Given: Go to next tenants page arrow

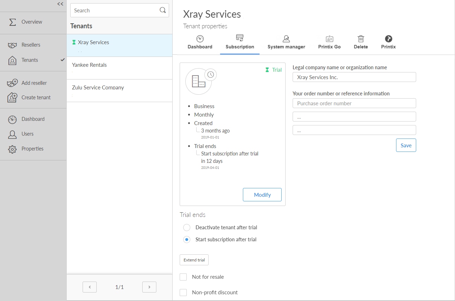Looking at the screenshot, I should pos(149,287).
